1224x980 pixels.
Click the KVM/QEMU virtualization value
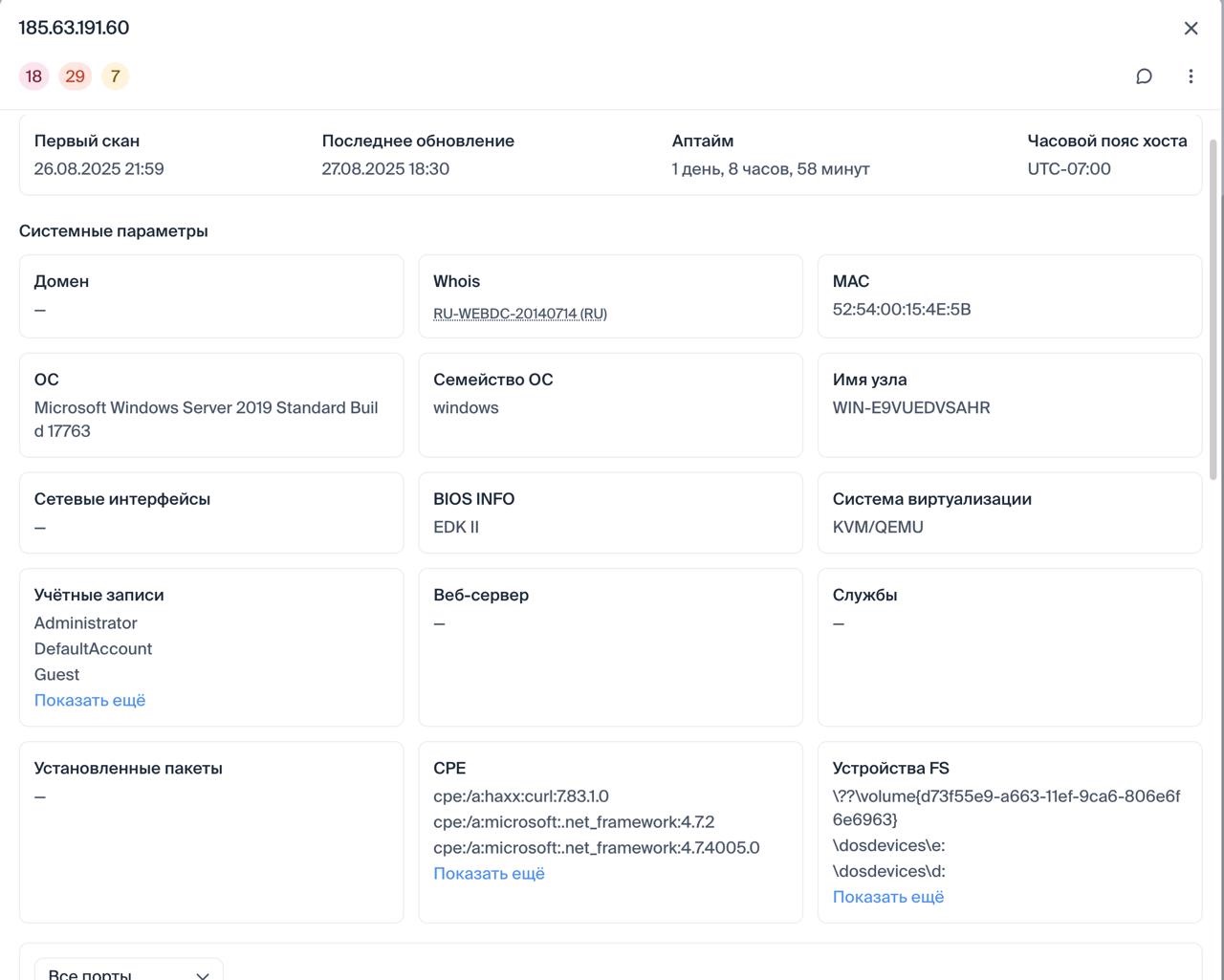click(x=877, y=527)
